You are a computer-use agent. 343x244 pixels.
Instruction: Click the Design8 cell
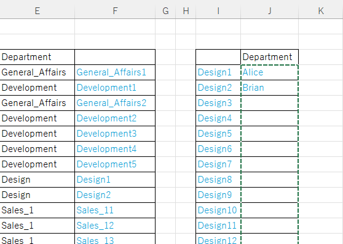click(x=218, y=180)
